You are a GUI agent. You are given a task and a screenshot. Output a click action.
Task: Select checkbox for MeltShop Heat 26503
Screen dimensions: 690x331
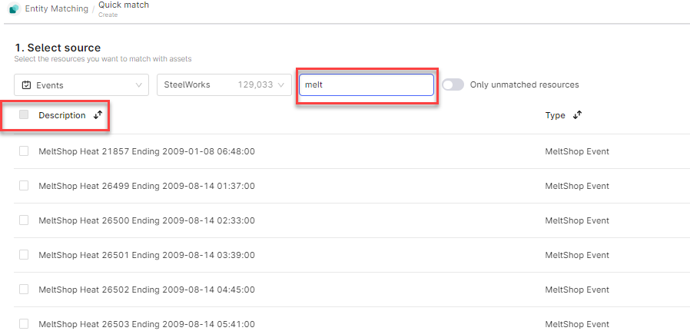(x=24, y=324)
